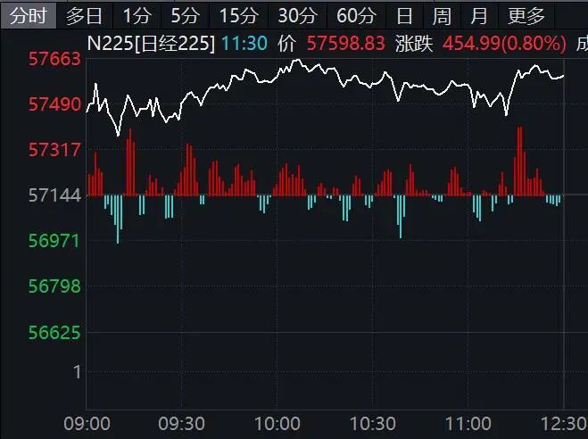This screenshot has width=588, height=439.
Task: Choose the 60分 period tab
Action: pos(355,15)
